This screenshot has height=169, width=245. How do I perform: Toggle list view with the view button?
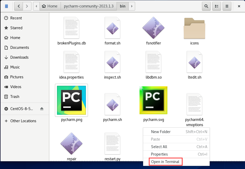pyautogui.click(x=217, y=6)
